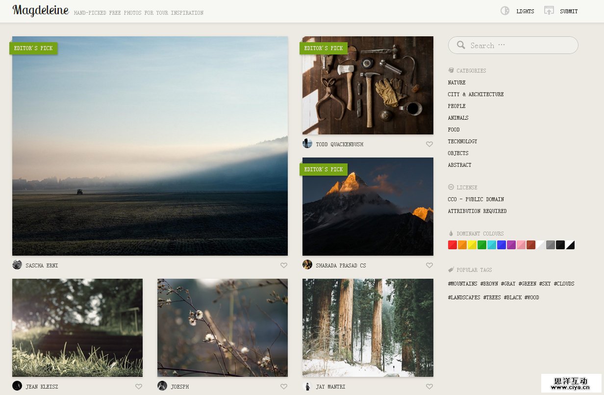Like Jay Mantri's photo with heart
This screenshot has height=395, width=604.
click(429, 387)
